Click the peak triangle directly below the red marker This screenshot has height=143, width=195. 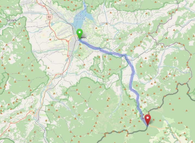(x=148, y=134)
